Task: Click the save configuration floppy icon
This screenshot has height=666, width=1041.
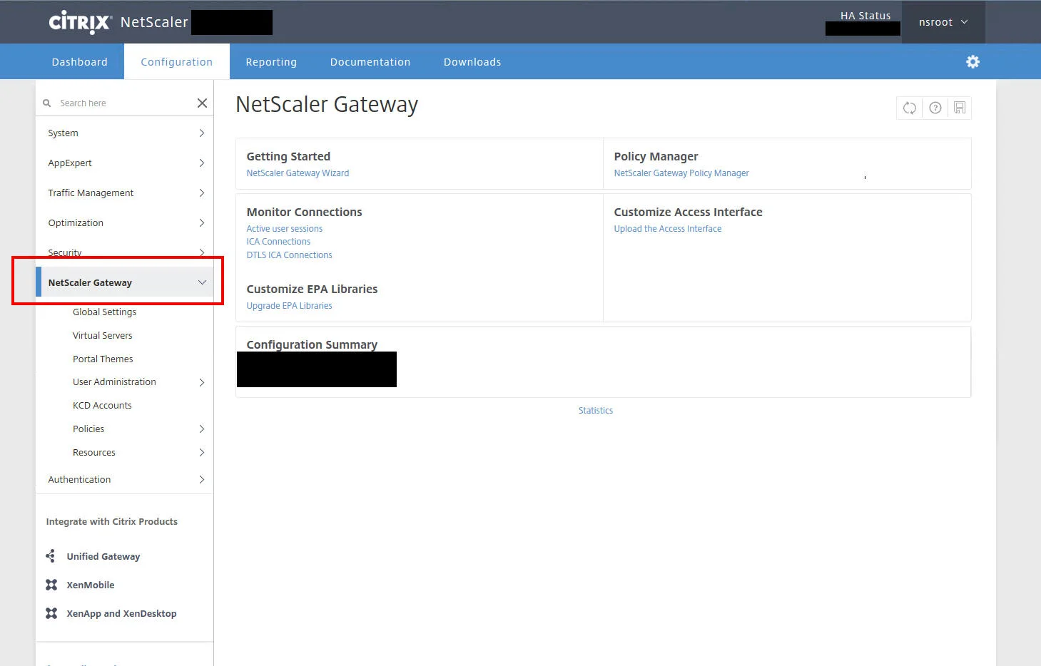Action: [x=960, y=108]
